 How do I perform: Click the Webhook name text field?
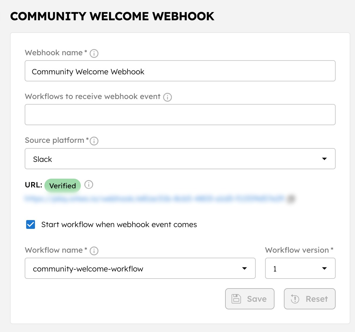180,71
